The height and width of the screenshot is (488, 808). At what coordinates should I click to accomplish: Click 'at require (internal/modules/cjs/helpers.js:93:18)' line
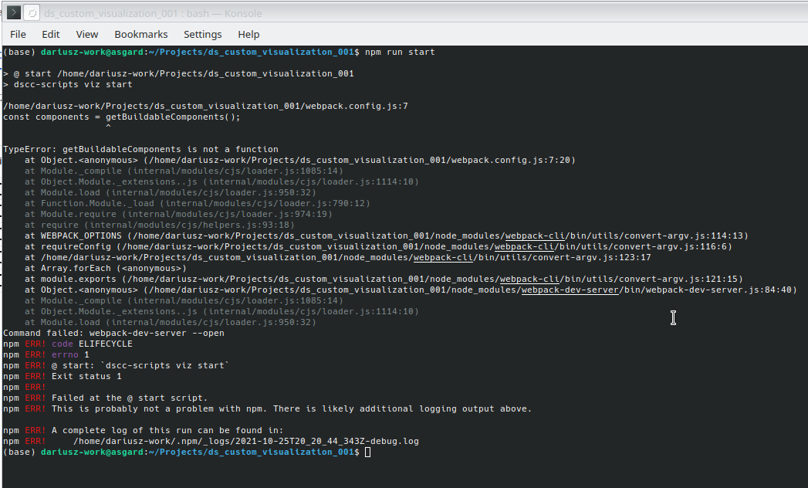click(160, 225)
